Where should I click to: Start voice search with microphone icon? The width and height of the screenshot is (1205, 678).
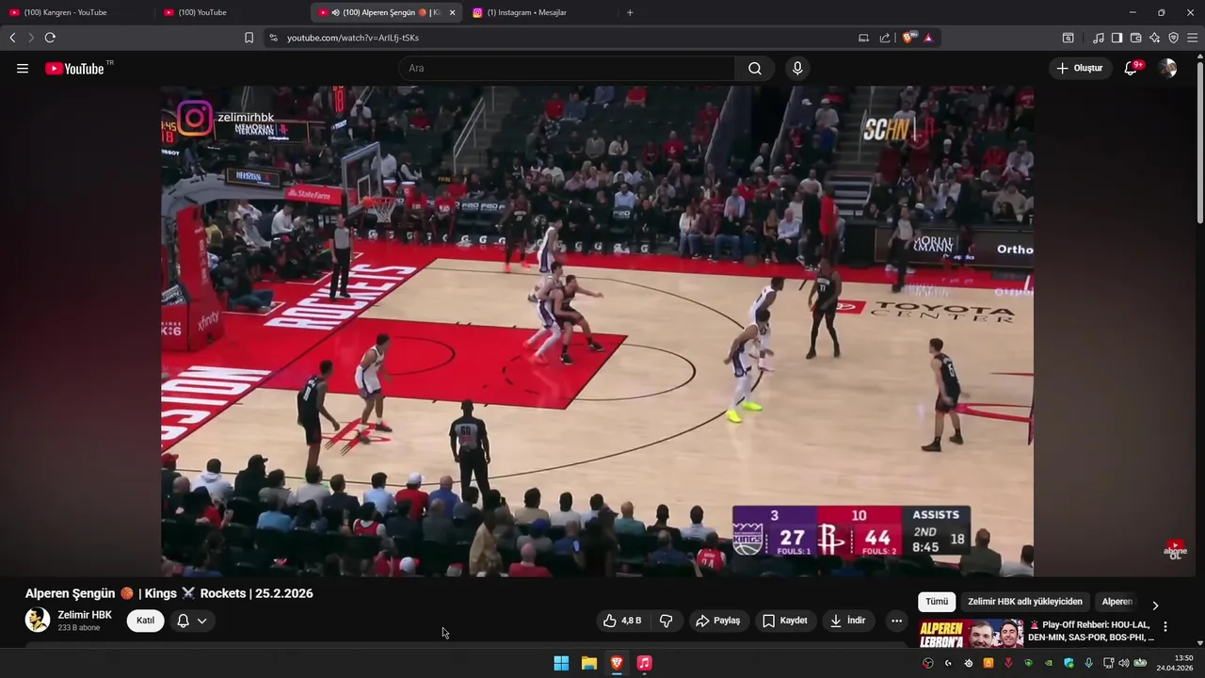click(x=797, y=69)
